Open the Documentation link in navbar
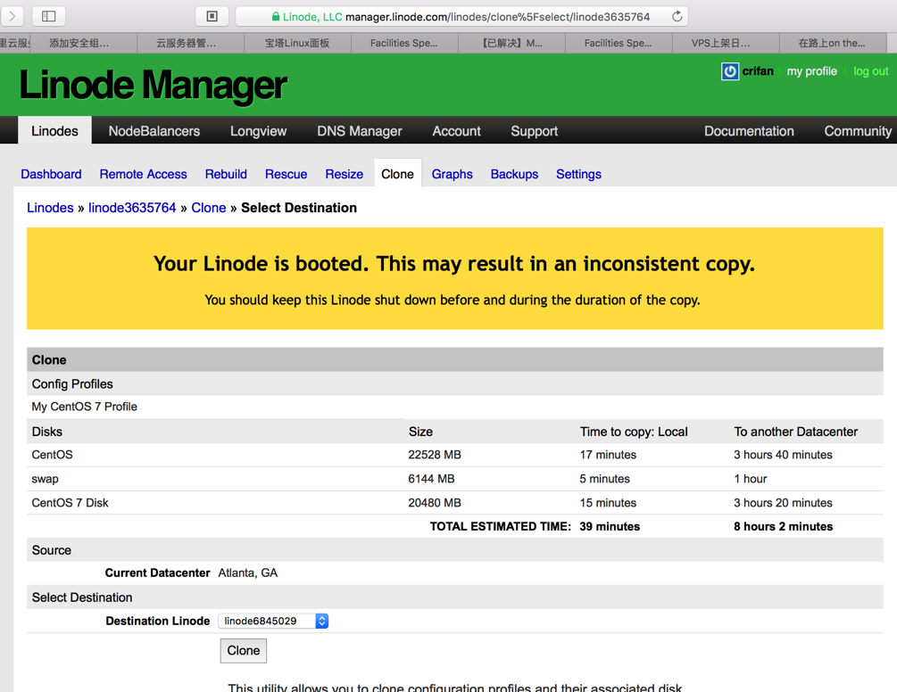 pos(749,131)
